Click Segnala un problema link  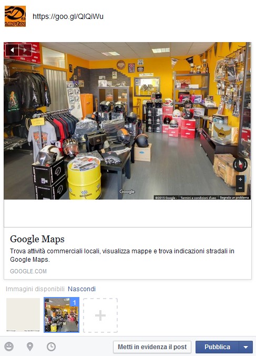(234, 198)
